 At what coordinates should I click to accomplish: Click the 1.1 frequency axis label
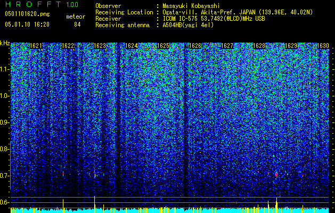(x=5, y=69)
